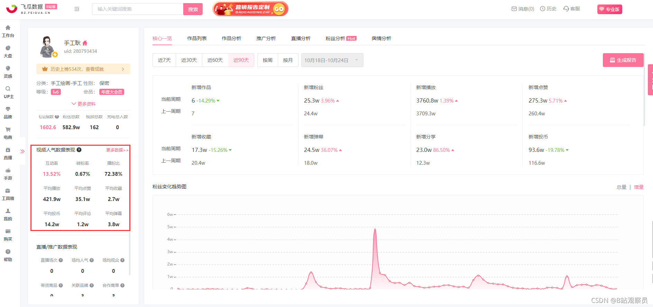653x307 pixels.
Task: Select the 近30天 time range
Action: (x=189, y=60)
